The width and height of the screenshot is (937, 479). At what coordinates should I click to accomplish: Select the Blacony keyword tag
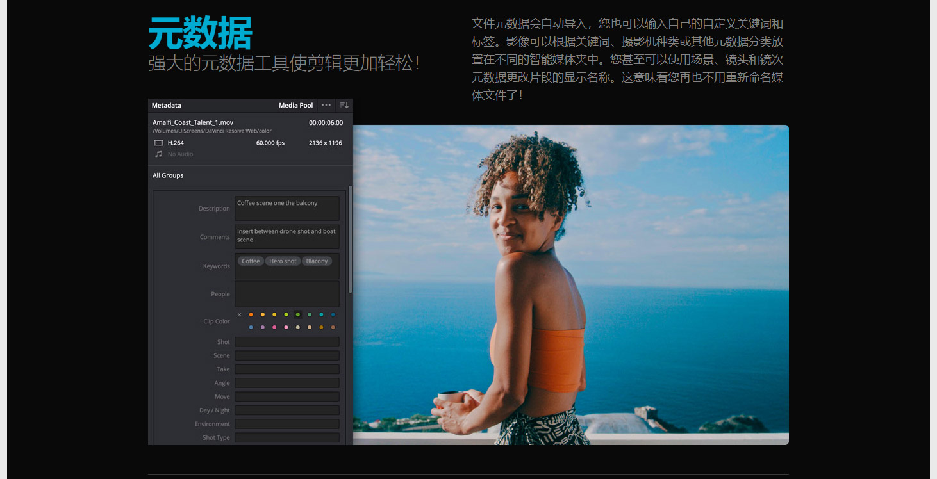click(317, 261)
